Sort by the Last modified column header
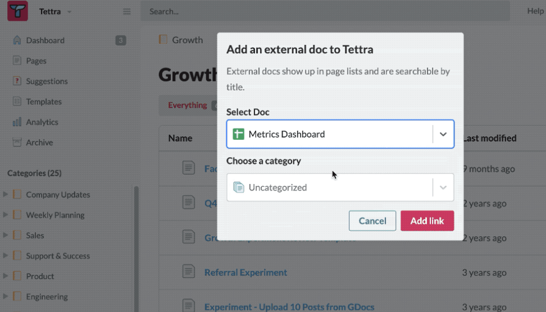546x312 pixels. click(489, 138)
